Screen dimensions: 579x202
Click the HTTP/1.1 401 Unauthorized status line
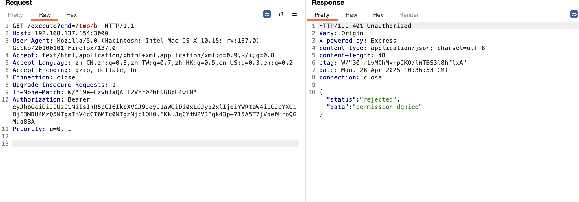[365, 26]
